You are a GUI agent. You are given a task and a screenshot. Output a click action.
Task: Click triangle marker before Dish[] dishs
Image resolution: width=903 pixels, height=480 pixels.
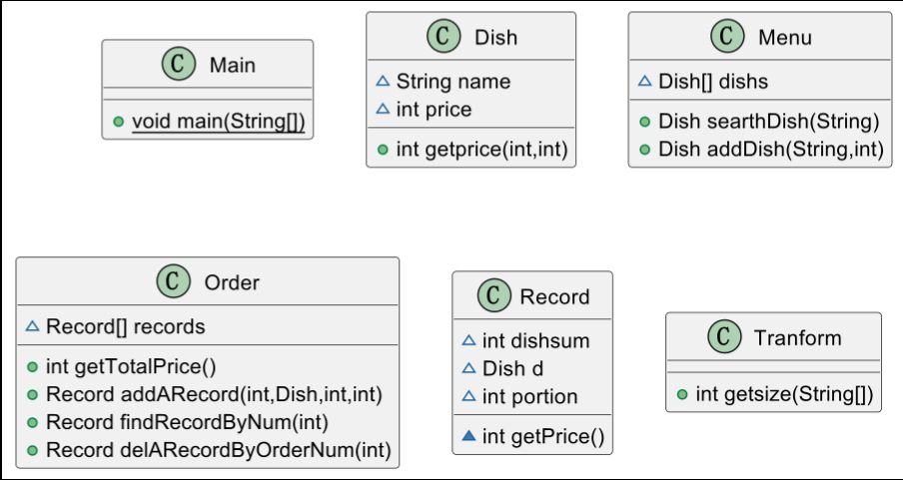point(644,81)
